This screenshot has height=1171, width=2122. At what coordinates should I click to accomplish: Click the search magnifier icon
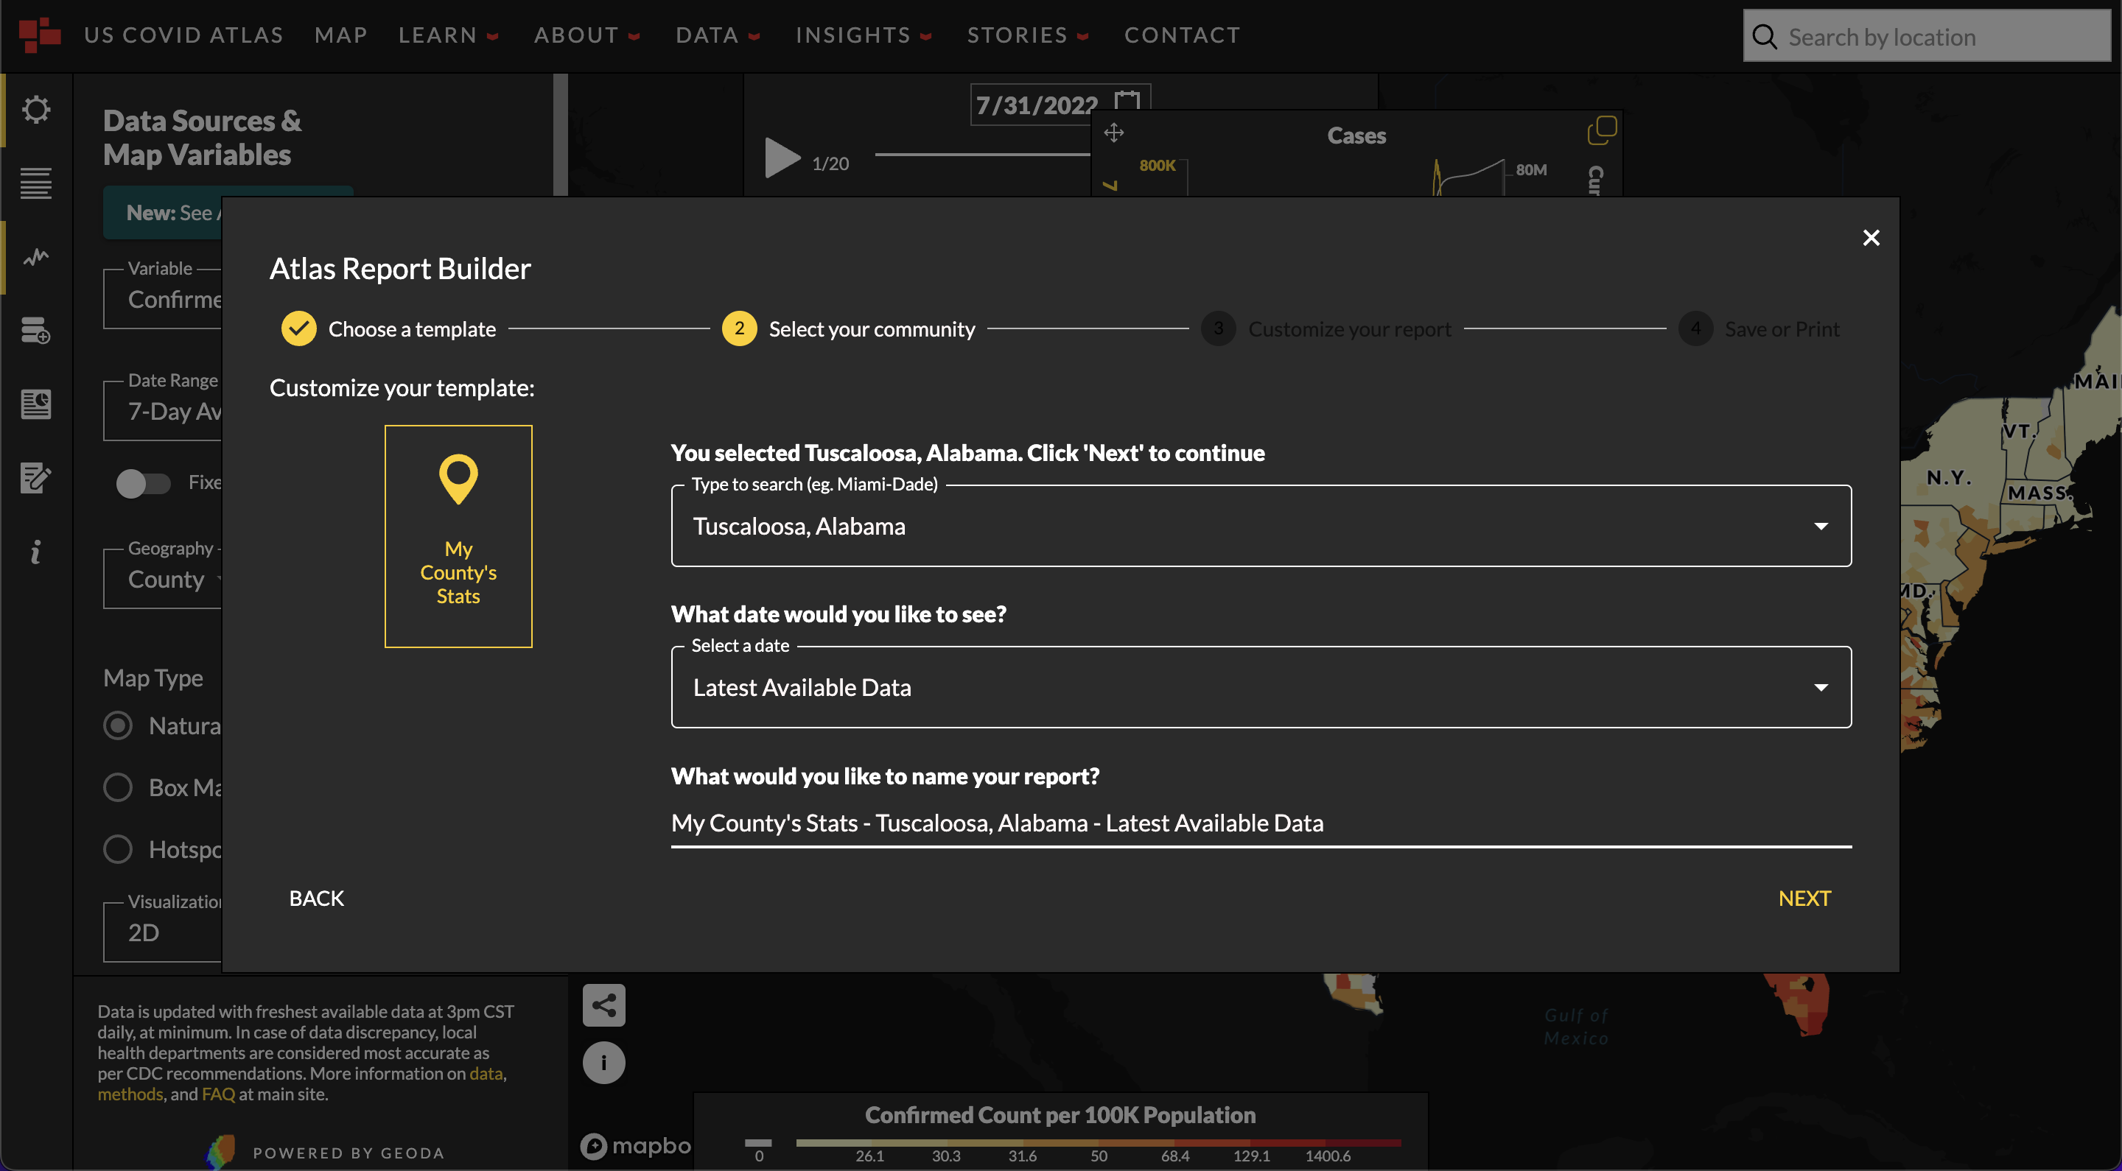coord(1764,36)
